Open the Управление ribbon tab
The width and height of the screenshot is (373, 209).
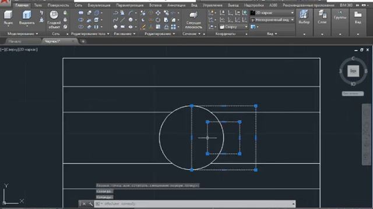[x=212, y=5]
